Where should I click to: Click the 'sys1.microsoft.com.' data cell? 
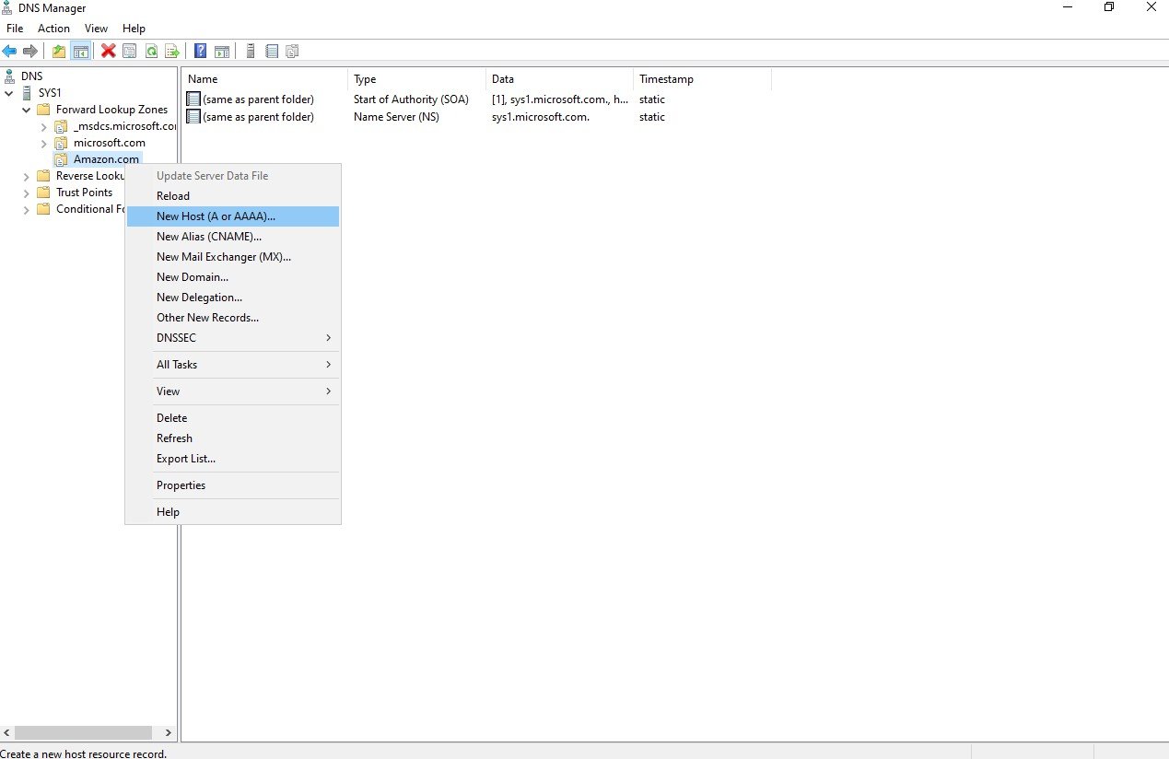541,117
